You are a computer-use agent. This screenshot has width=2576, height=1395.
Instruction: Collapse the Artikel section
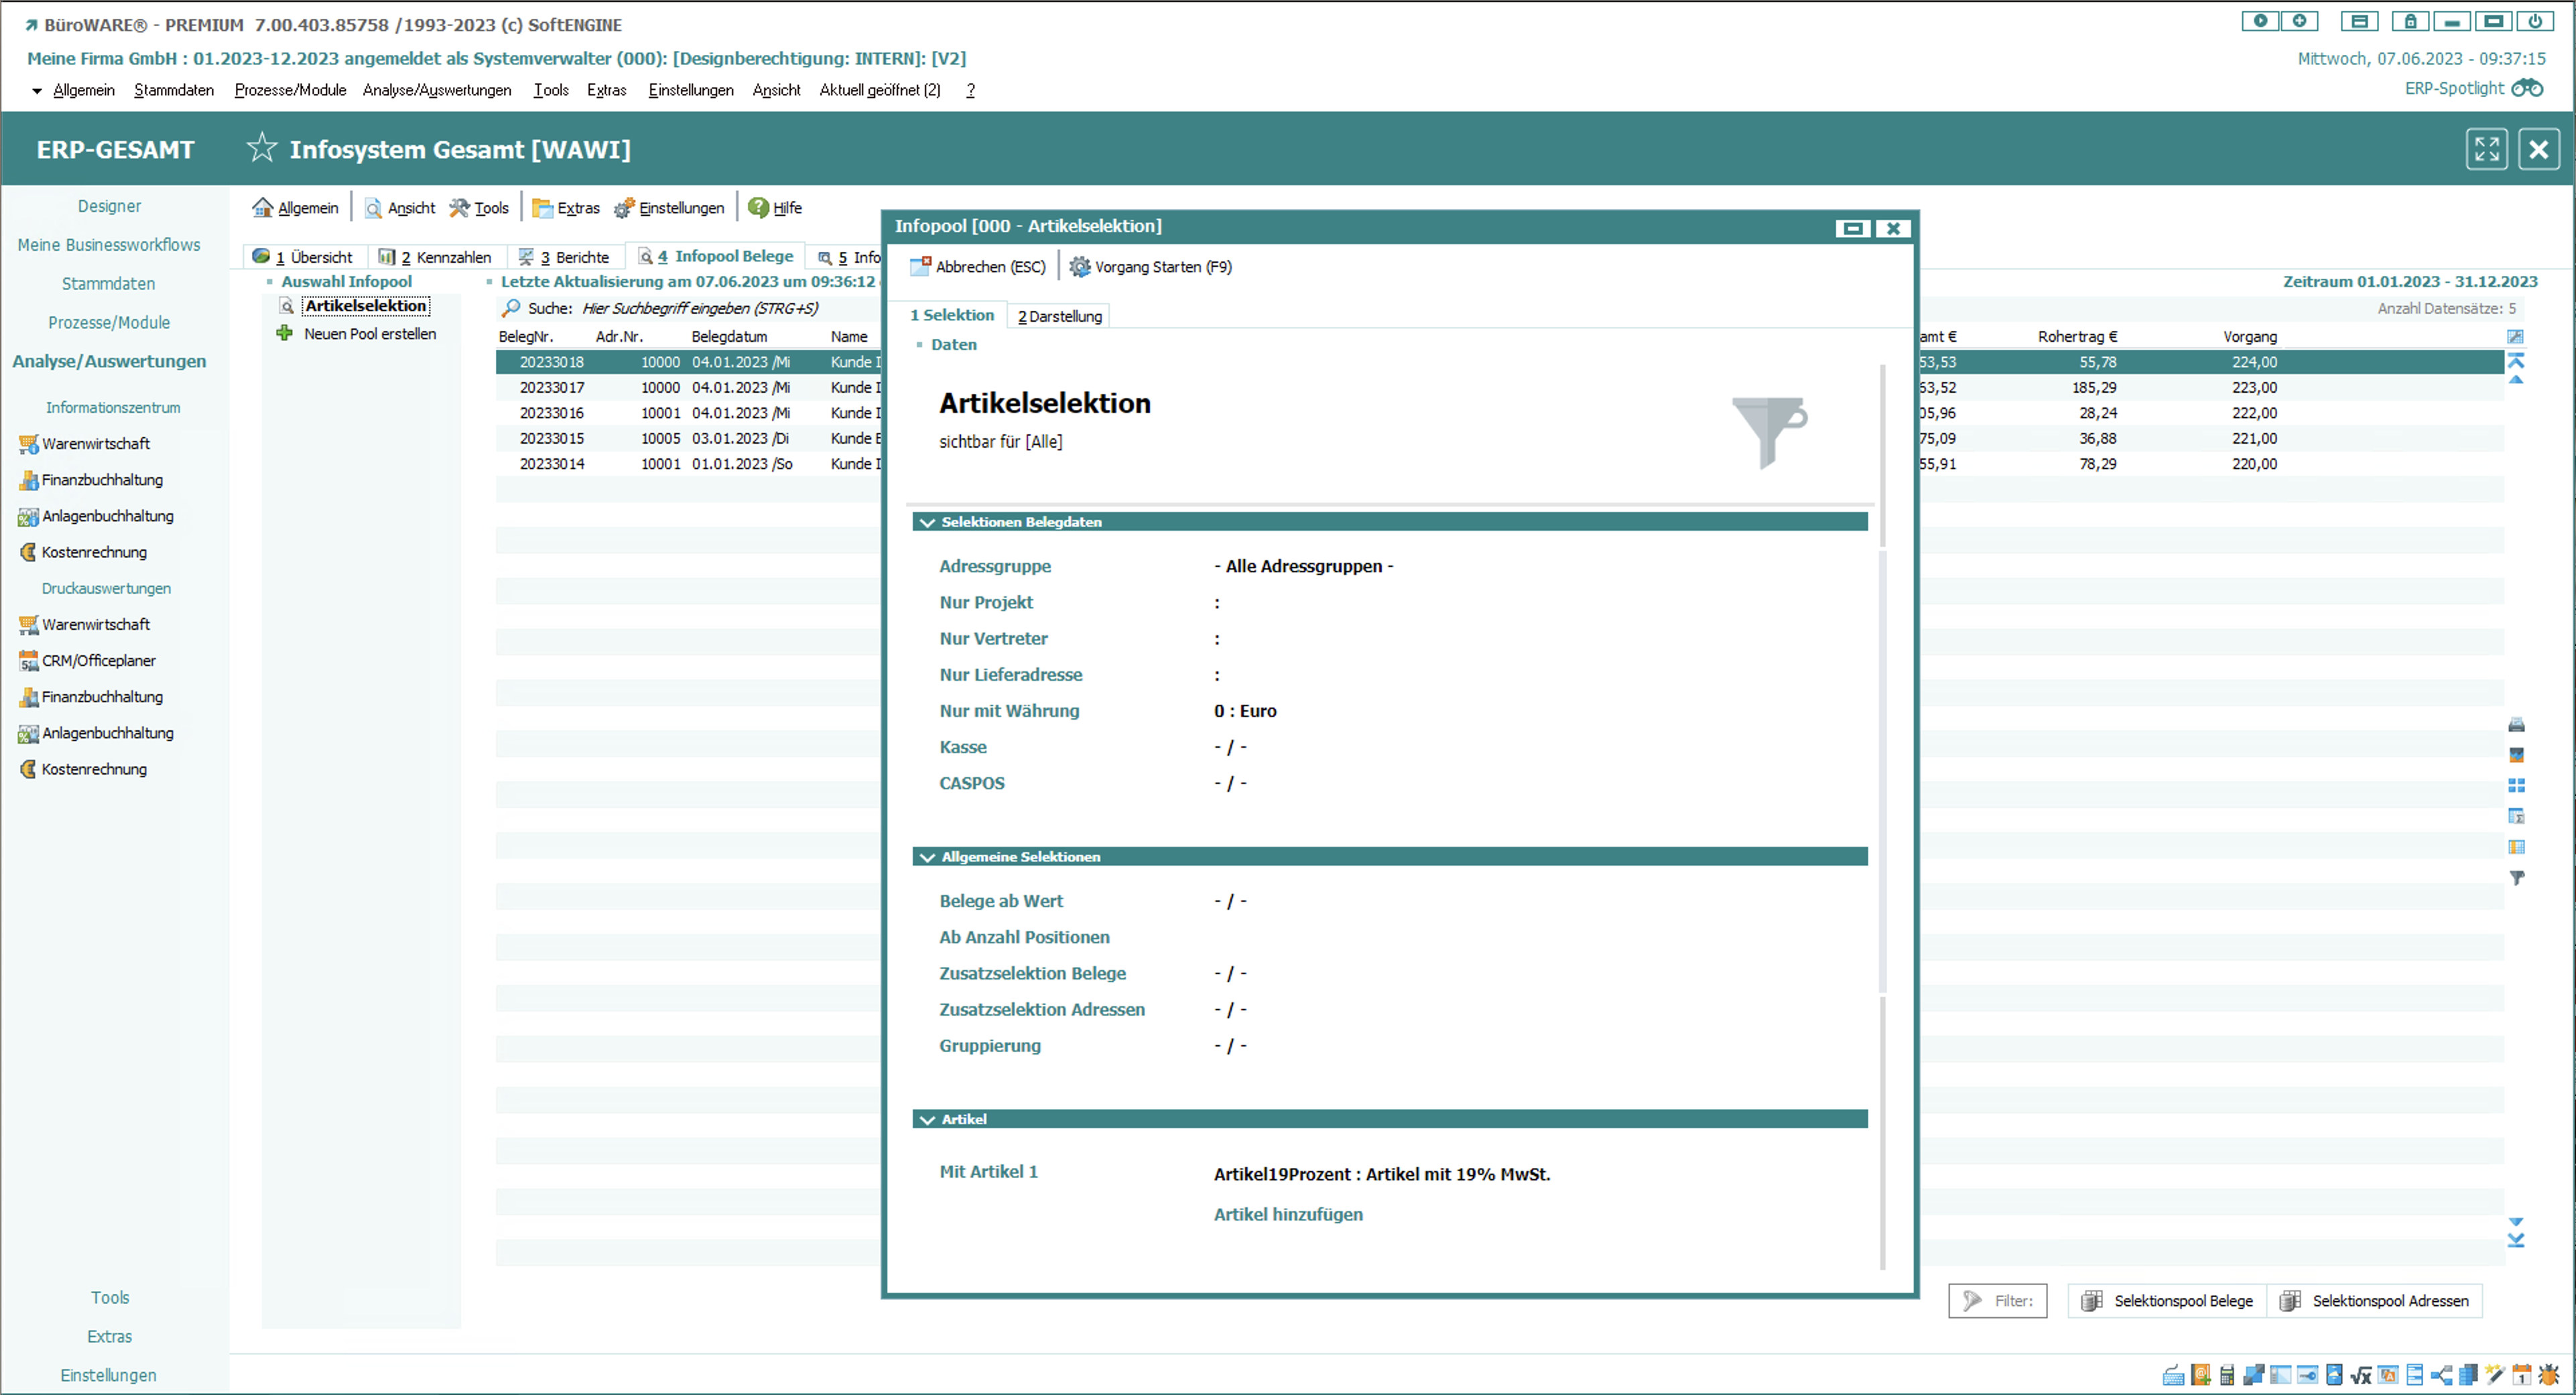(927, 1120)
